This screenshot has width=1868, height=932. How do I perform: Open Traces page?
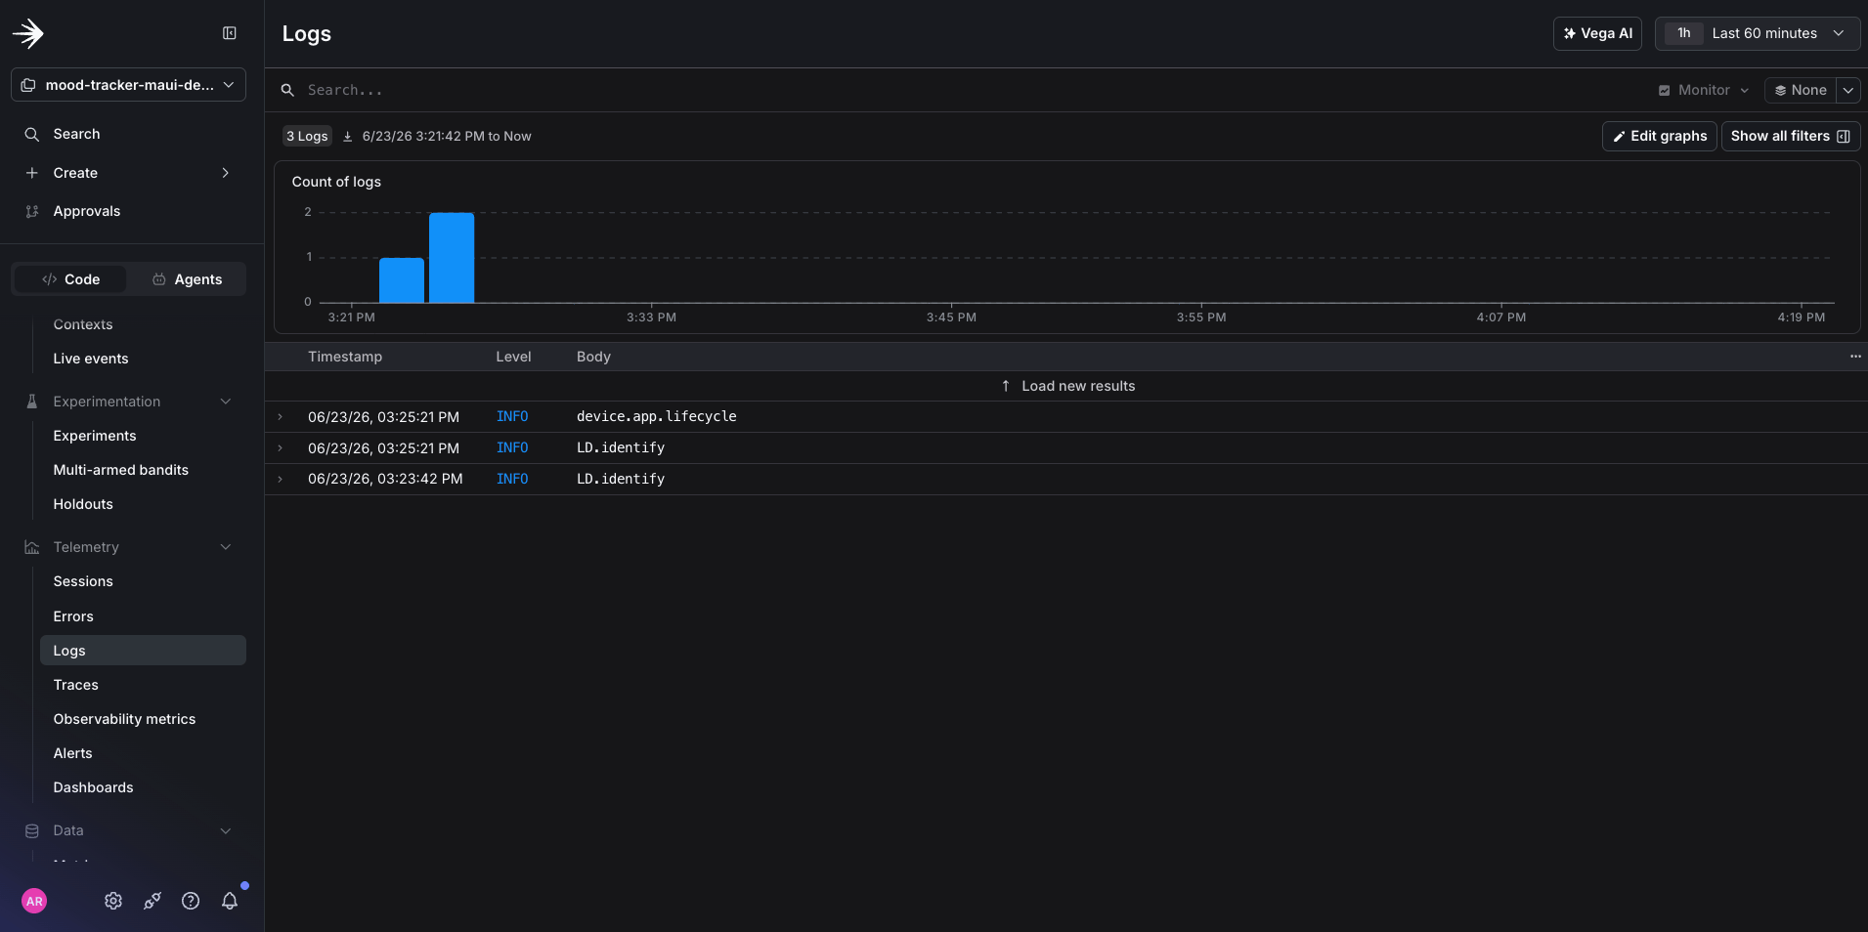coord(76,685)
